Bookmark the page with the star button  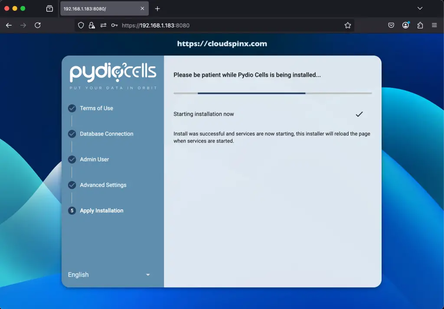pyautogui.click(x=348, y=25)
